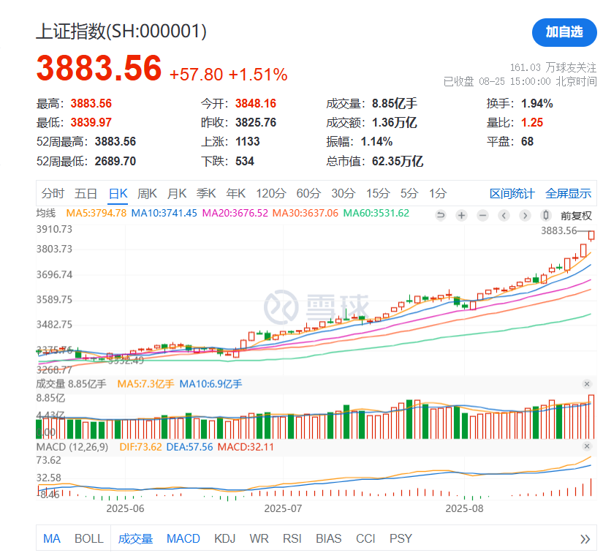
Task: Open 全屏显示 fullscreen display link
Action: tap(568, 194)
